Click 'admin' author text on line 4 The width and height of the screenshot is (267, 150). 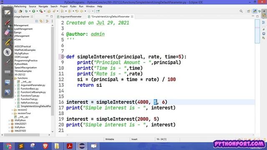98,34
